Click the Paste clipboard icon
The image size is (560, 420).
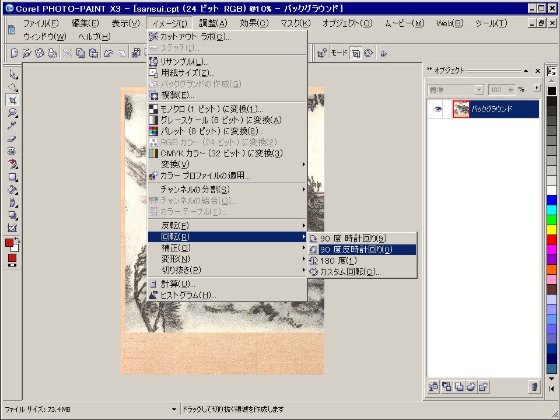(93, 53)
